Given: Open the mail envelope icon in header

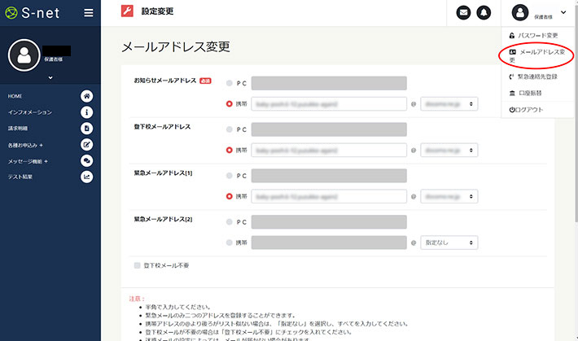Looking at the screenshot, I should pyautogui.click(x=464, y=12).
